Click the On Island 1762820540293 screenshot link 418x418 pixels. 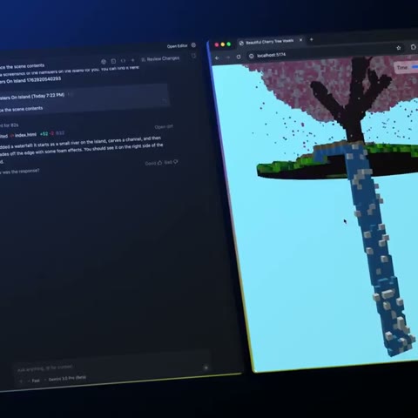coord(30,80)
